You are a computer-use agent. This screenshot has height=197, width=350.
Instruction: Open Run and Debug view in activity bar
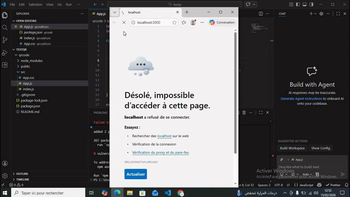coord(5,53)
